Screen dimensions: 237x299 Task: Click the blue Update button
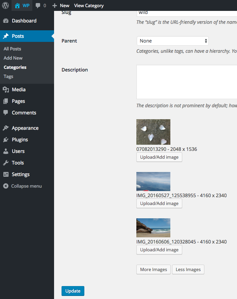point(73,291)
